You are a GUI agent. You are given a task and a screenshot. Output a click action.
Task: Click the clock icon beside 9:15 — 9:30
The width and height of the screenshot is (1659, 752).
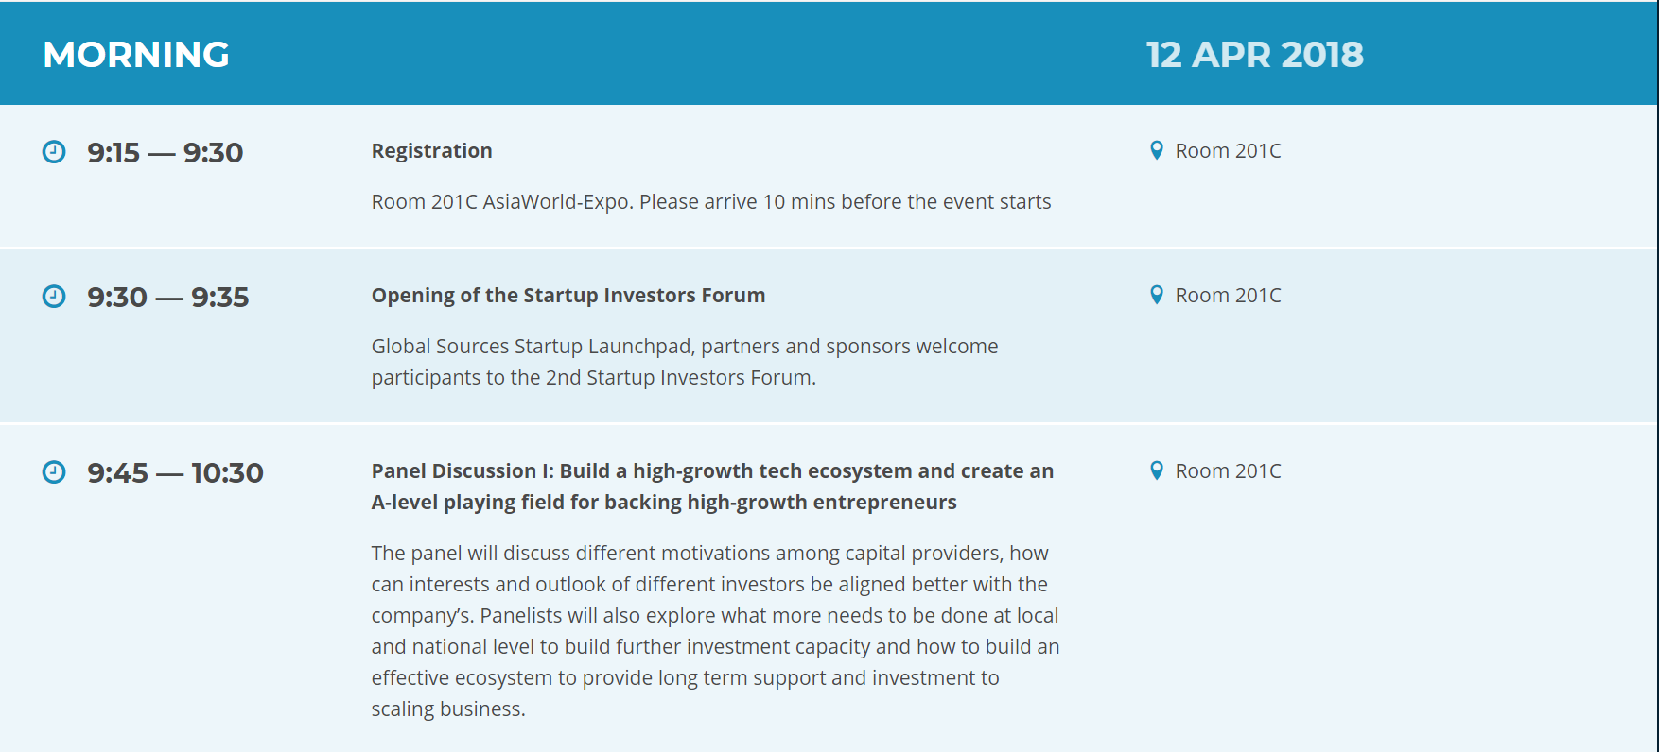point(54,151)
